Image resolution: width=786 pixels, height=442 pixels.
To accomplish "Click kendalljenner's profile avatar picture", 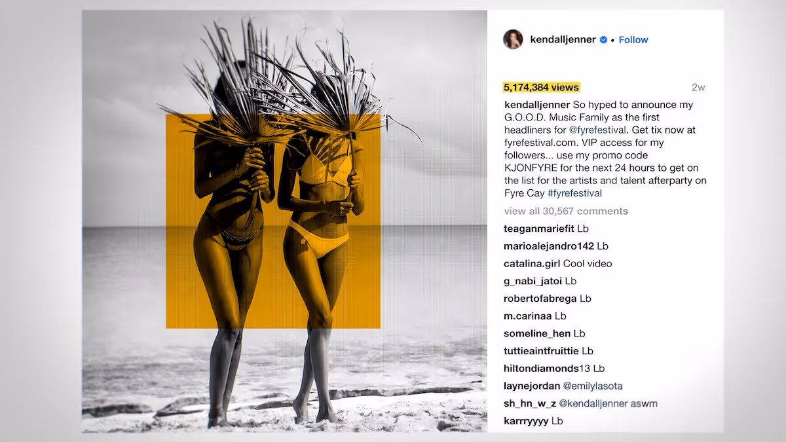I will coord(513,39).
